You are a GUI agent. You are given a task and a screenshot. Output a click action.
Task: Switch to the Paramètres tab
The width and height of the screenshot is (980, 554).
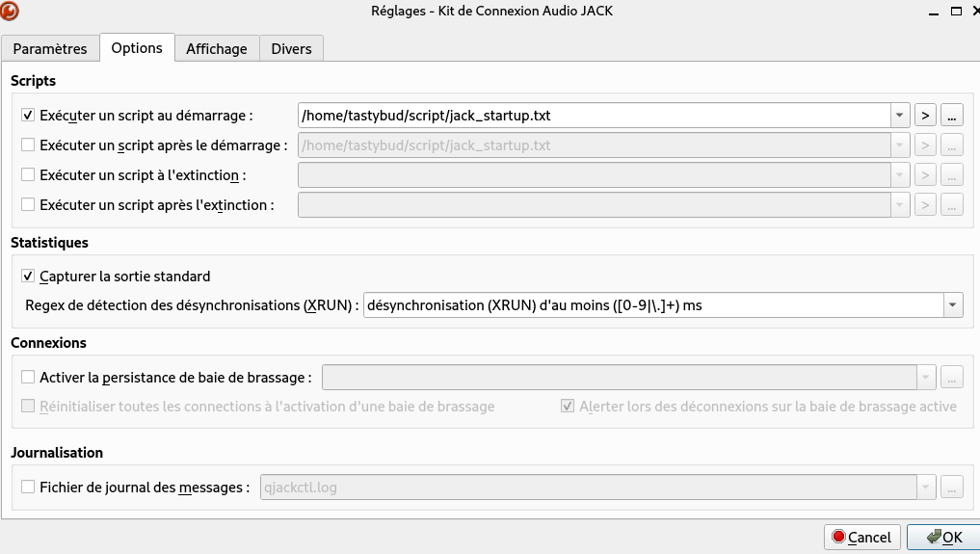[50, 48]
